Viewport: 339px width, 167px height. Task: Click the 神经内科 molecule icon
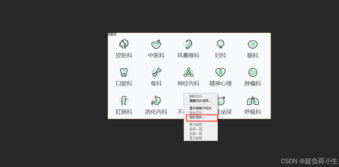[x=188, y=72]
